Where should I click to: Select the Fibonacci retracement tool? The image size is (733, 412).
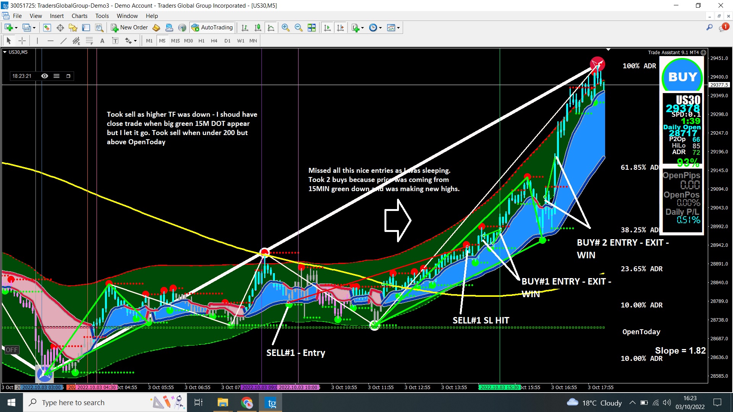89,41
